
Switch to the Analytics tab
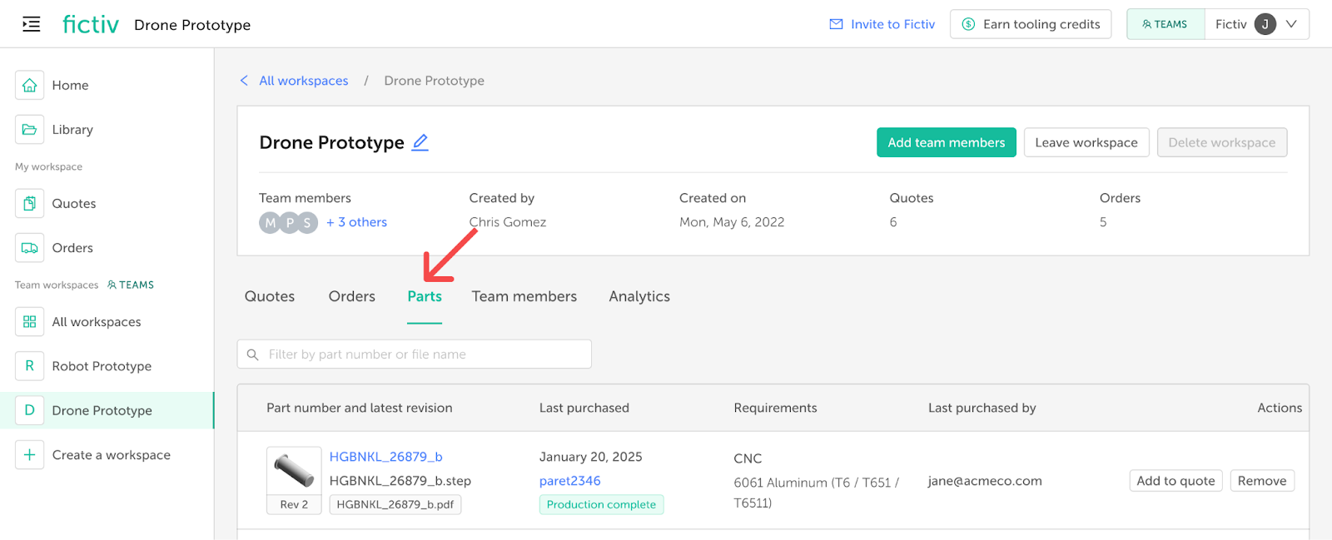pyautogui.click(x=639, y=296)
